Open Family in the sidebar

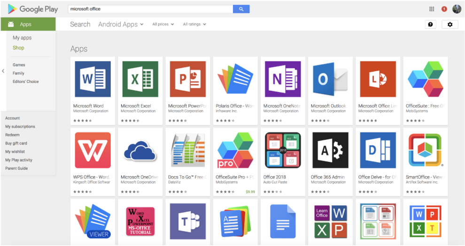[x=18, y=73]
